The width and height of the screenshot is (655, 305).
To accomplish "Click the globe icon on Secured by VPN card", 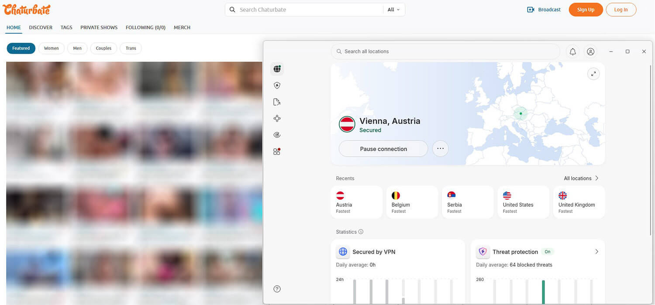I will tap(343, 252).
